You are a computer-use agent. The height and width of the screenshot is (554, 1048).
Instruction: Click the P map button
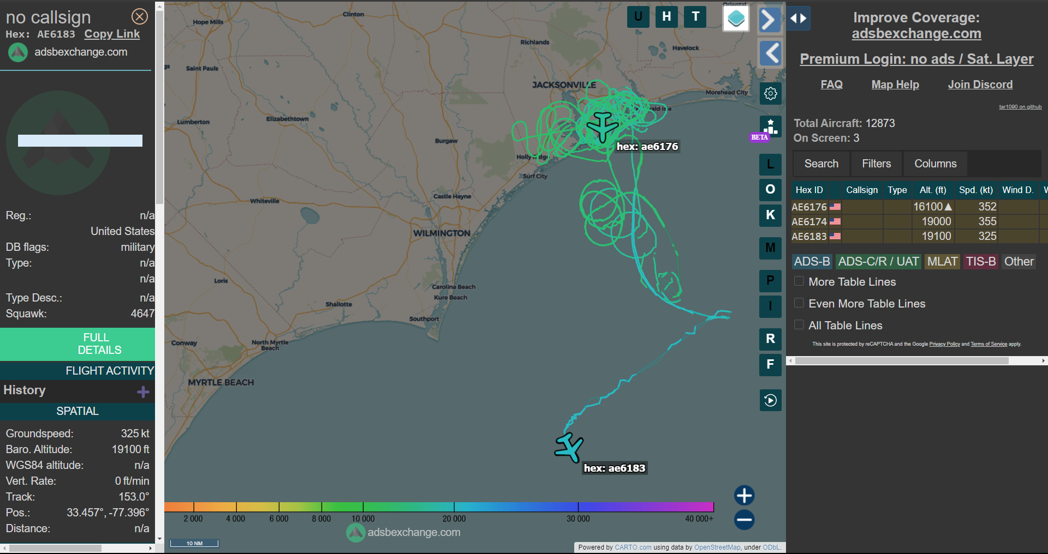(x=770, y=281)
